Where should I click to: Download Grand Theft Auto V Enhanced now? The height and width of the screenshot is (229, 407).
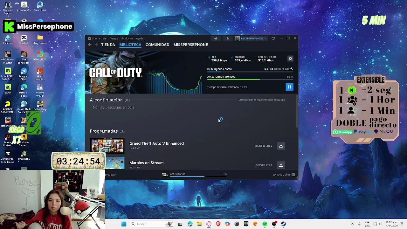281,146
